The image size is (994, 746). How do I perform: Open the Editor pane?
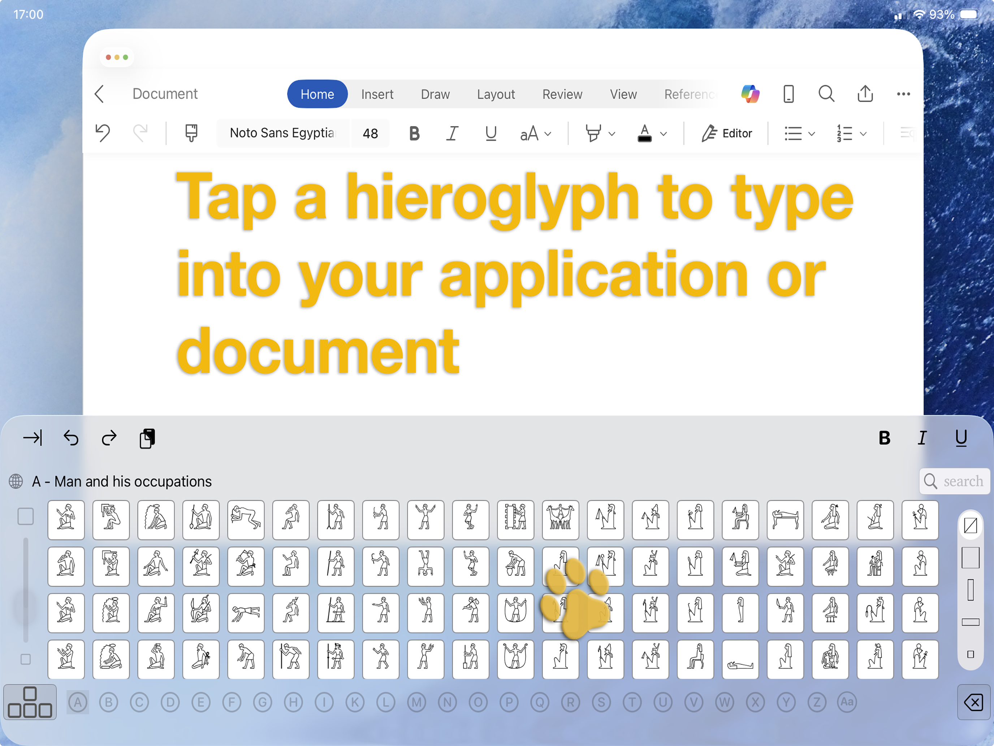tap(727, 133)
